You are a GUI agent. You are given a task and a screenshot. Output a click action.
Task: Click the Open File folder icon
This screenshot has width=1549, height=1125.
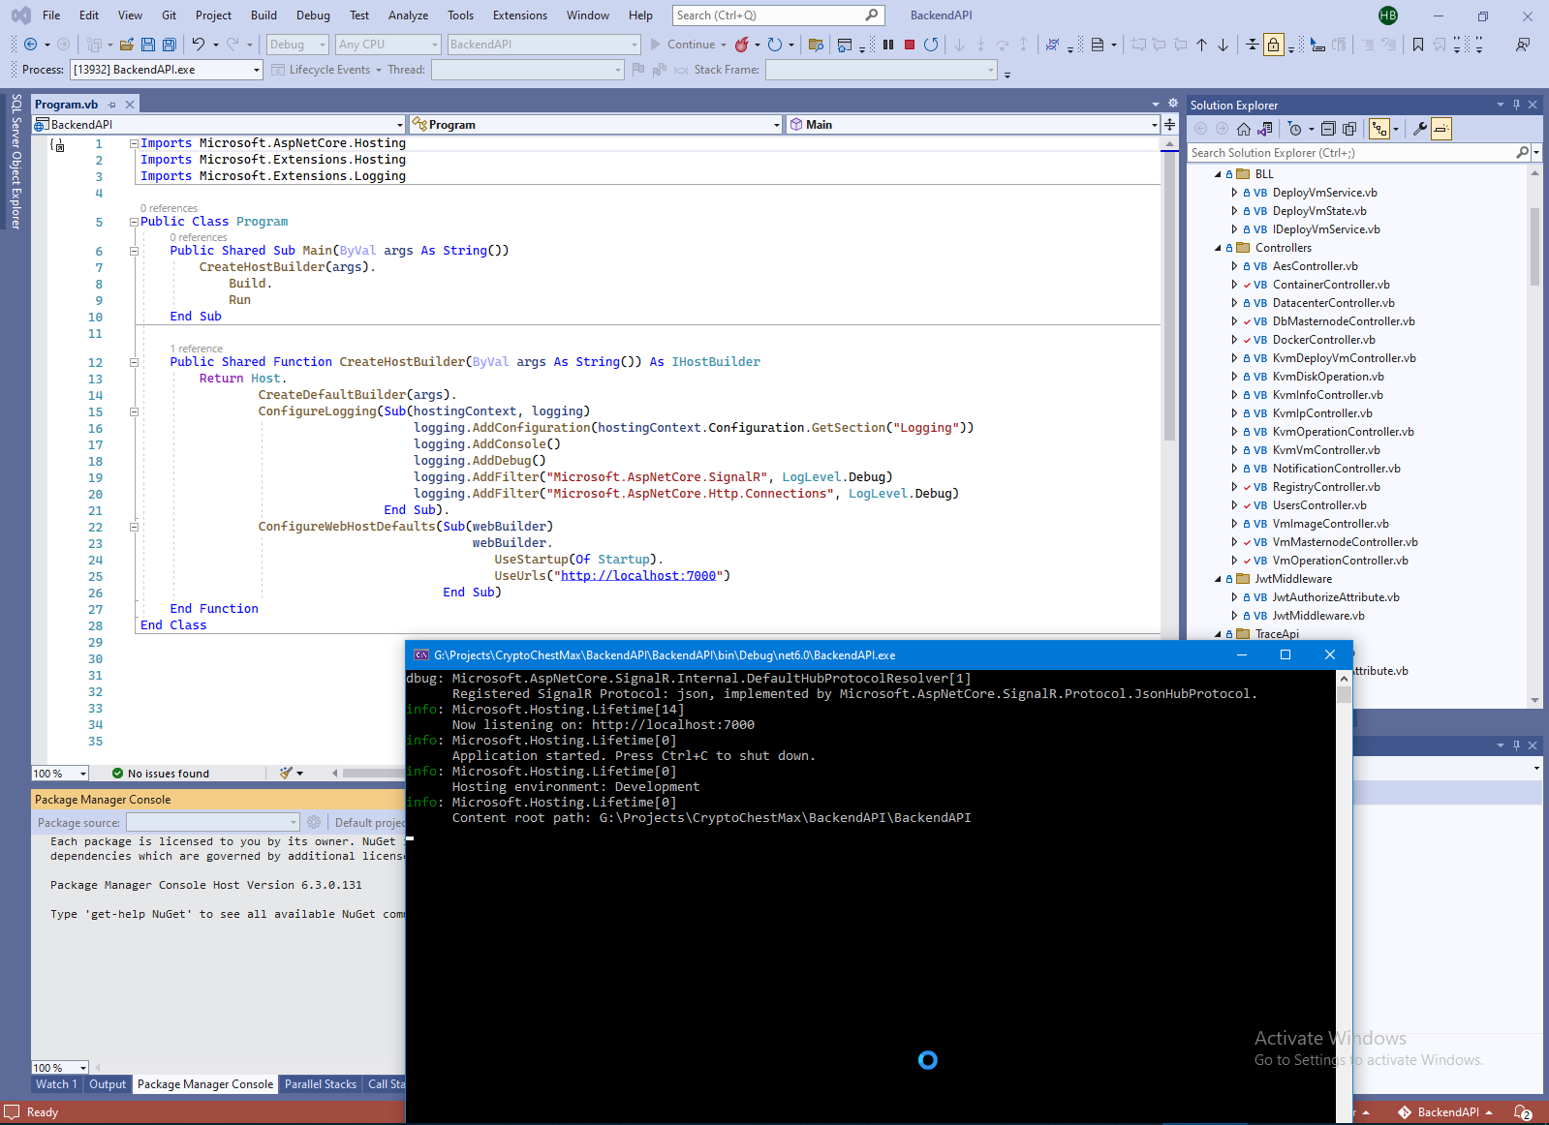click(127, 45)
